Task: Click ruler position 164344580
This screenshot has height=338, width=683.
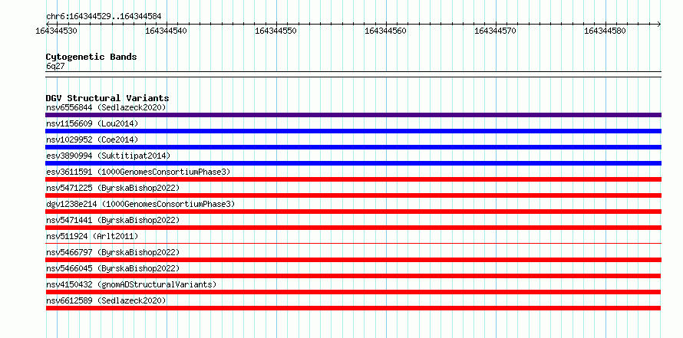Action: point(605,31)
